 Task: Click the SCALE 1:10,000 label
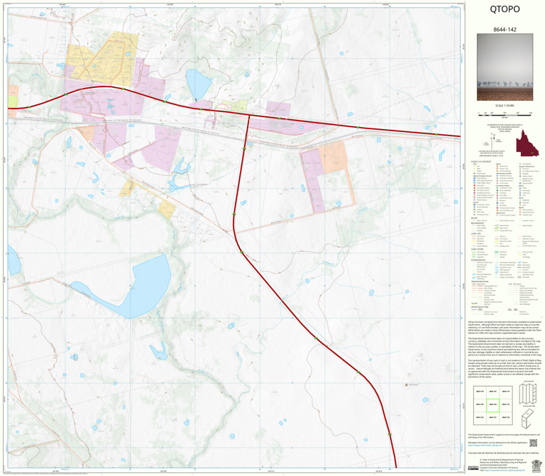pyautogui.click(x=505, y=106)
